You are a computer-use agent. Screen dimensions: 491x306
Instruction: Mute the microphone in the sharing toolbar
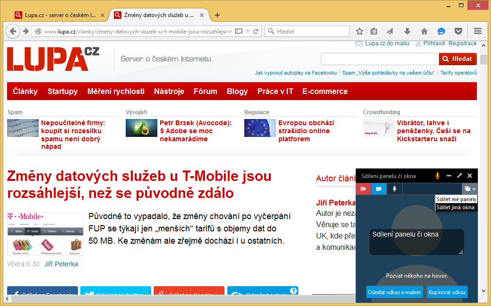pos(395,189)
